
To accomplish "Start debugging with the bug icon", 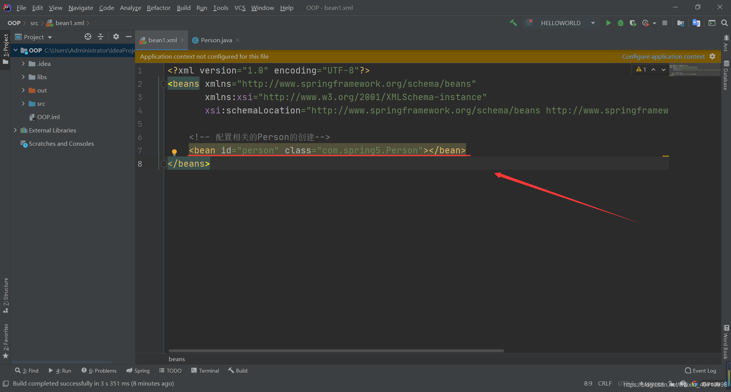I will (621, 23).
